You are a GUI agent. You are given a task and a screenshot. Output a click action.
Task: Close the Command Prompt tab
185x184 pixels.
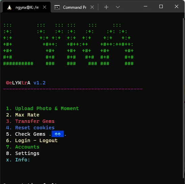tap(92, 7)
